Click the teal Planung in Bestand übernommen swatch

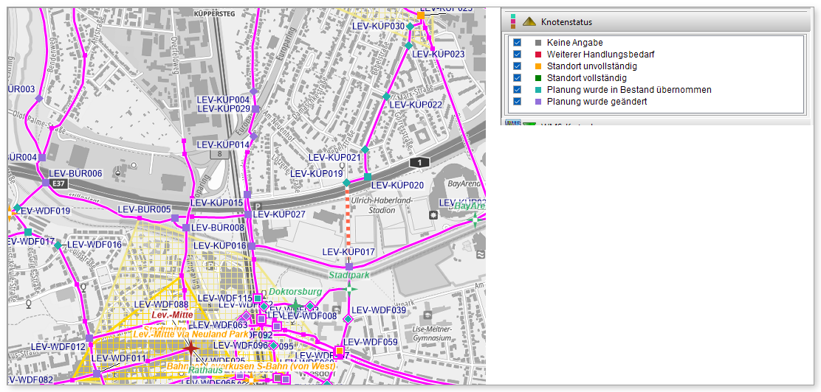537,90
